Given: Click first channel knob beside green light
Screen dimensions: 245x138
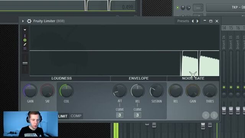Looking at the screenshot, I should [x=183, y=7].
